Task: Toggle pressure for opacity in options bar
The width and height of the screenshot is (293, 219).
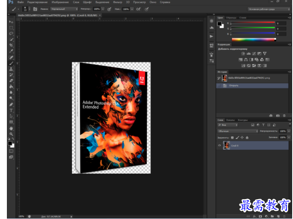Action: pyautogui.click(x=109, y=9)
